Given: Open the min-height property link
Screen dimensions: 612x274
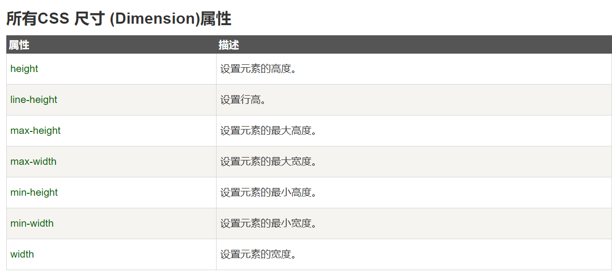Looking at the screenshot, I should click(x=34, y=192).
